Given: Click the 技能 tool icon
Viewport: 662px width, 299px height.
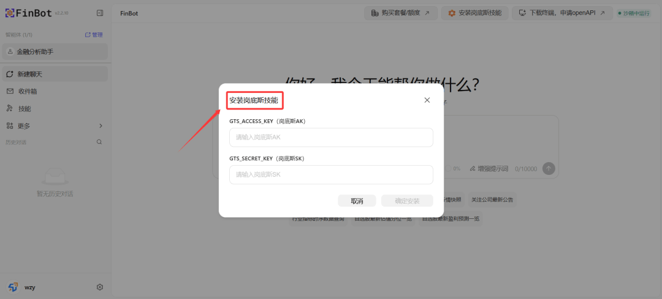Looking at the screenshot, I should (x=10, y=109).
